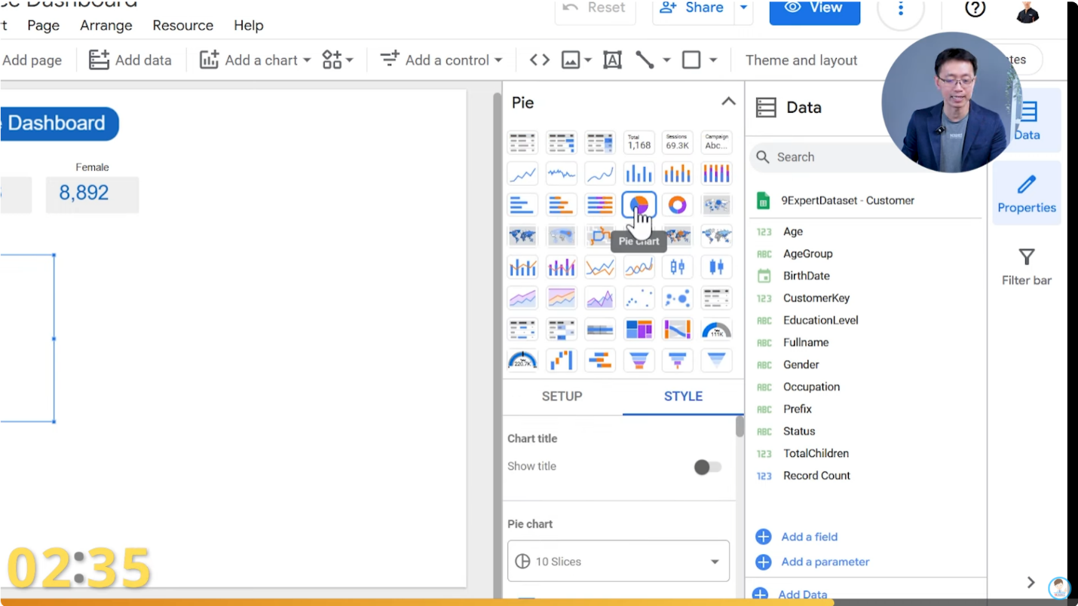Screen dimensions: 1078x606
Task: Select the Donut chart type
Action: [677, 204]
